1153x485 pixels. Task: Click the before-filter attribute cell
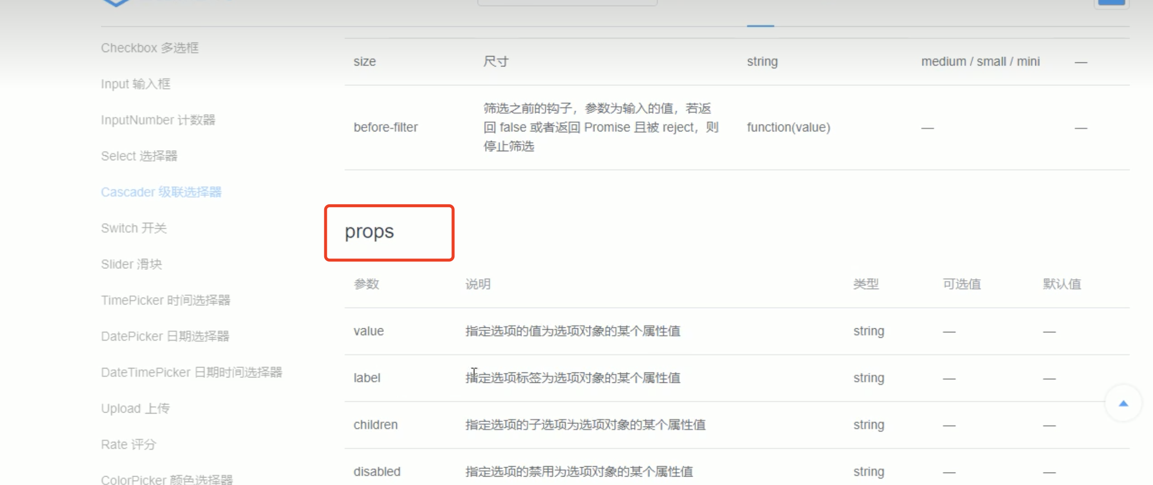point(385,127)
